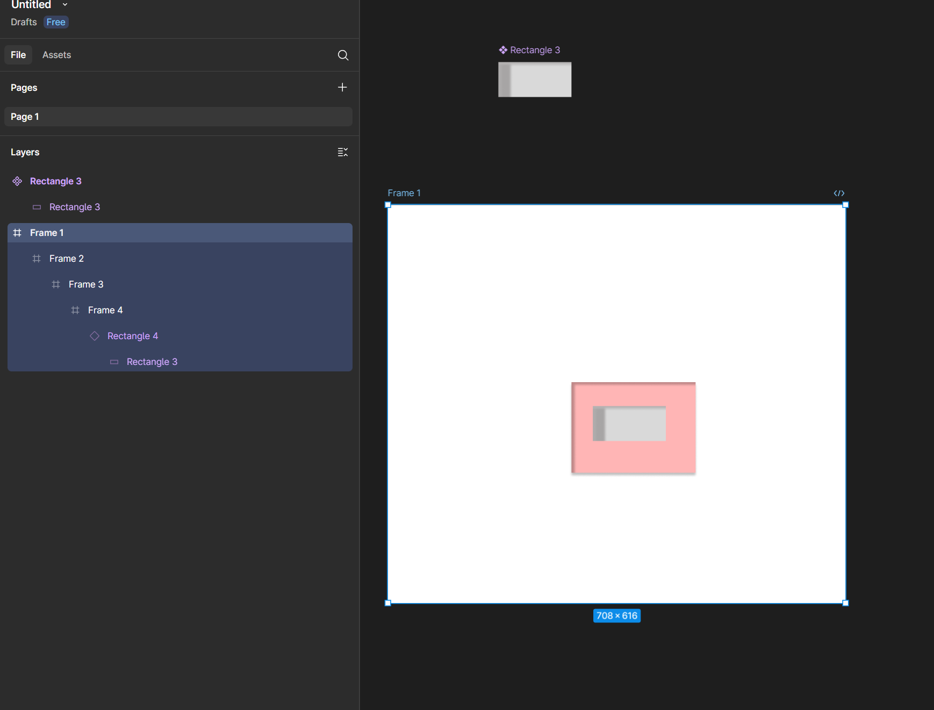Click the Pages section header
This screenshot has width=934, height=710.
(24, 88)
